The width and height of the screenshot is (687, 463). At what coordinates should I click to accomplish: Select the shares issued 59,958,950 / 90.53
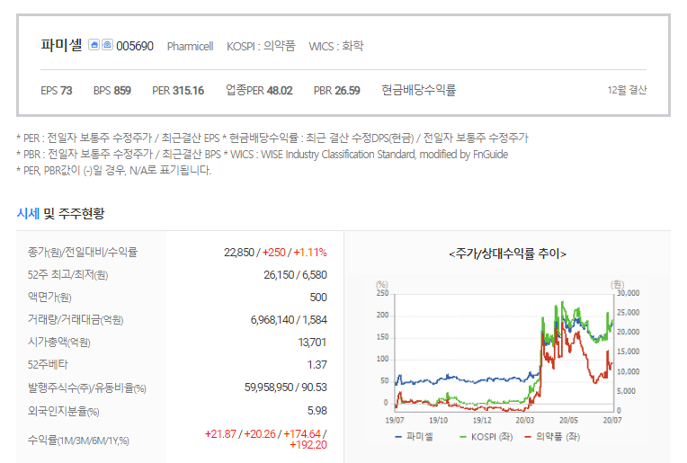pos(286,387)
